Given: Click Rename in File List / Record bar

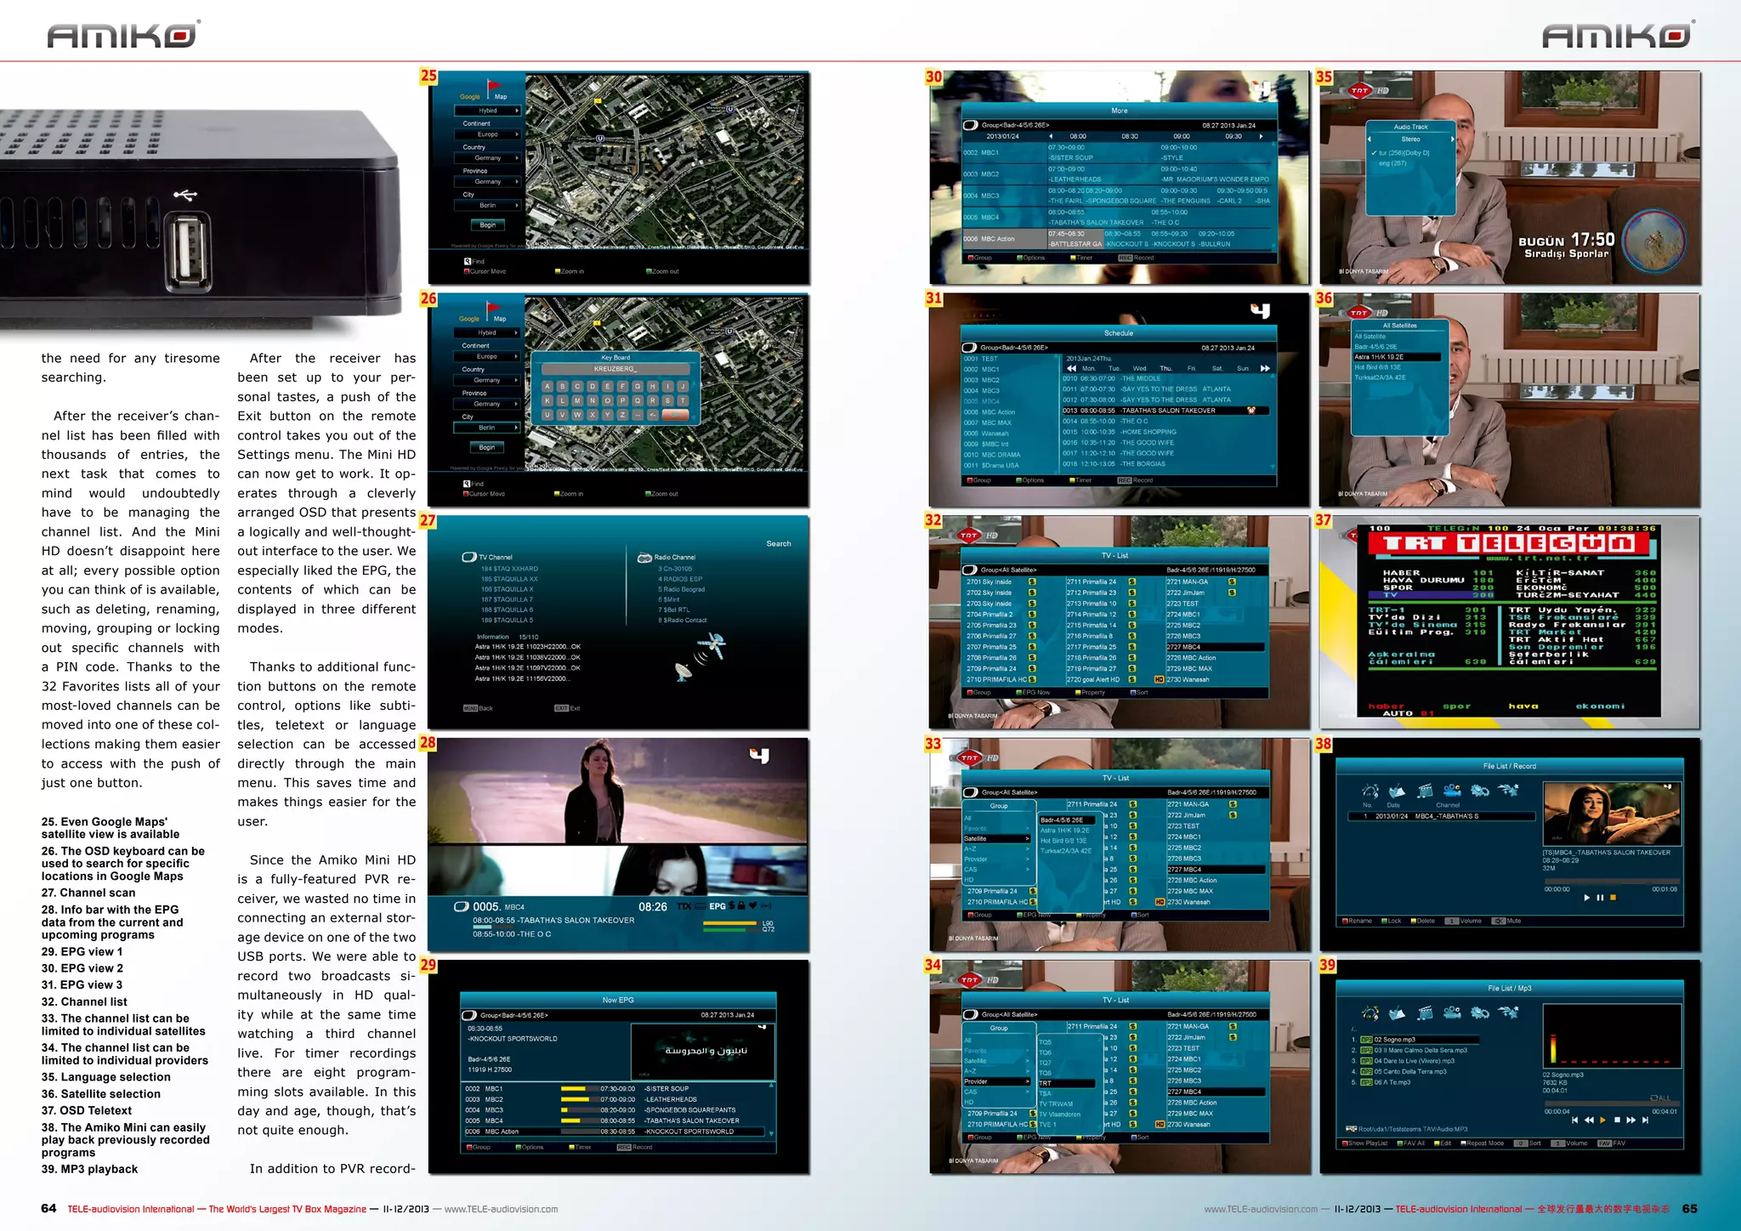Looking at the screenshot, I should point(1358,921).
